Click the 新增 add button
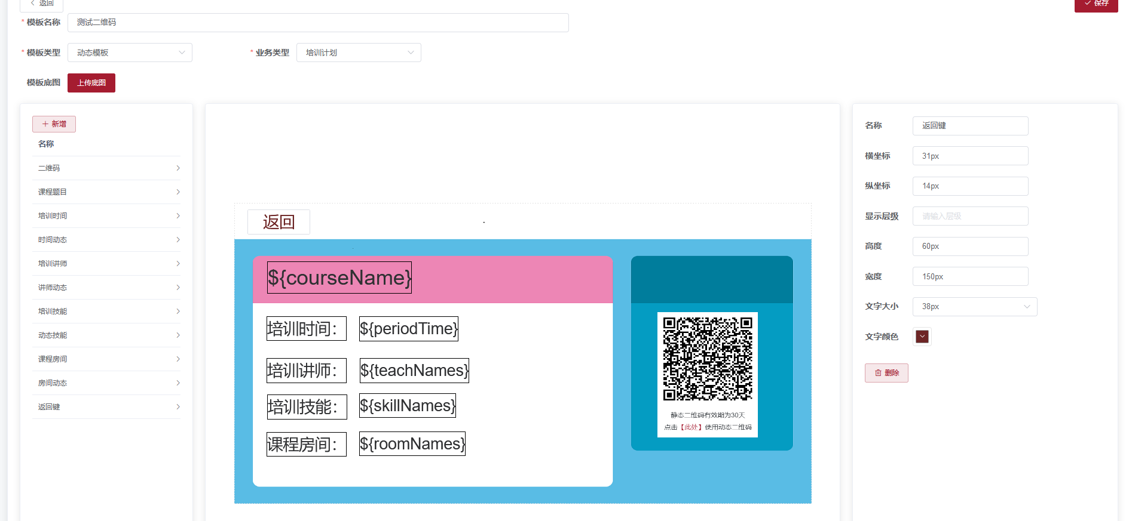This screenshot has height=521, width=1129. click(x=54, y=124)
